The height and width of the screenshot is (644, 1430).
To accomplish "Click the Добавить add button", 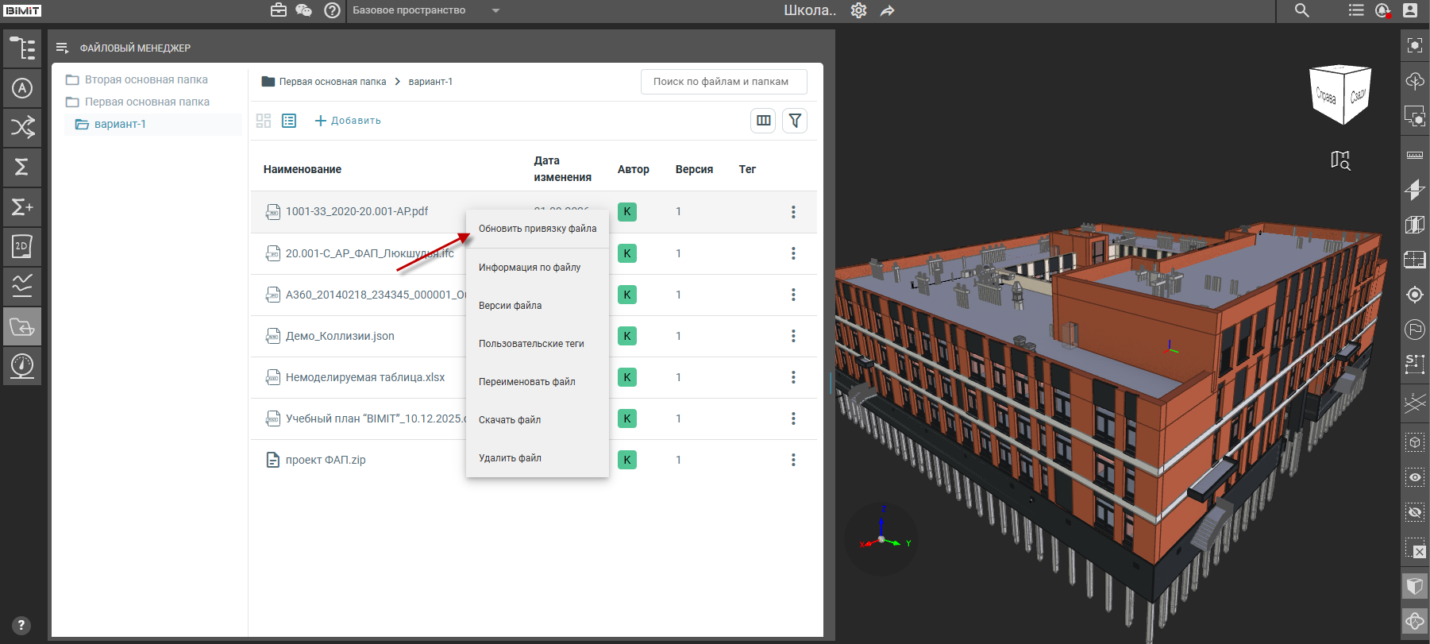I will [x=348, y=121].
